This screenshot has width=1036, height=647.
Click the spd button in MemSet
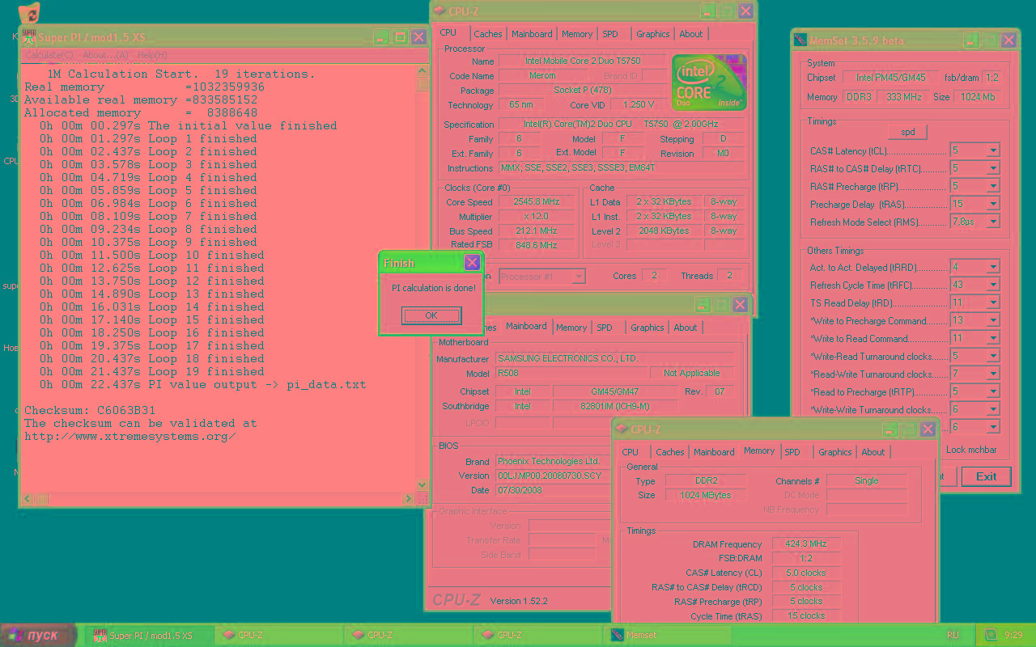[907, 132]
